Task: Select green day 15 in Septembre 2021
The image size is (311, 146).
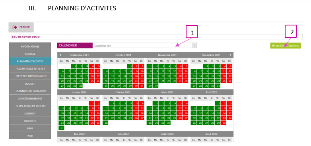Action: click(x=74, y=76)
